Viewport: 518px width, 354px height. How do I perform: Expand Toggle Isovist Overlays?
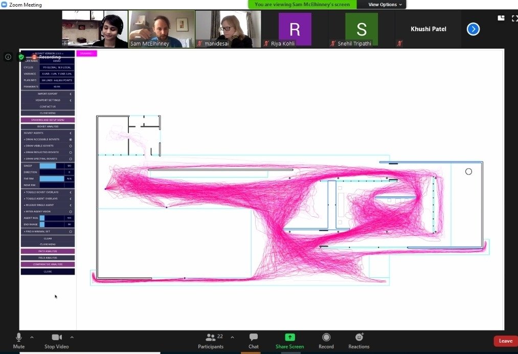[x=48, y=192]
